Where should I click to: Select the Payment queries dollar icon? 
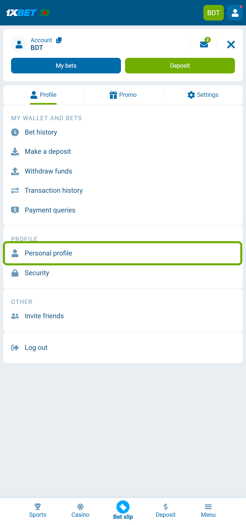(15, 210)
